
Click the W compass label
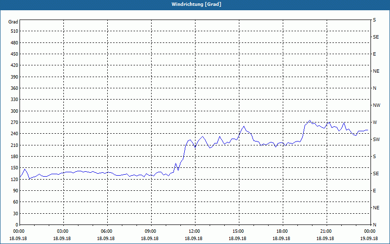375,122
